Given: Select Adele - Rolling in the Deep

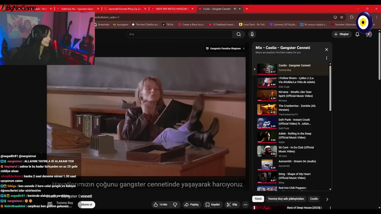Looking at the screenshot, I should [291, 138].
